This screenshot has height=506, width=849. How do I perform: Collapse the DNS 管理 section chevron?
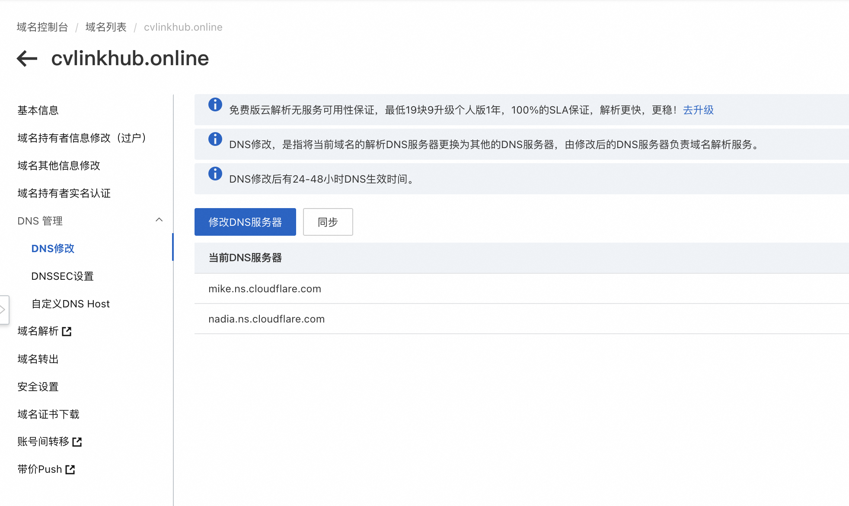click(159, 220)
